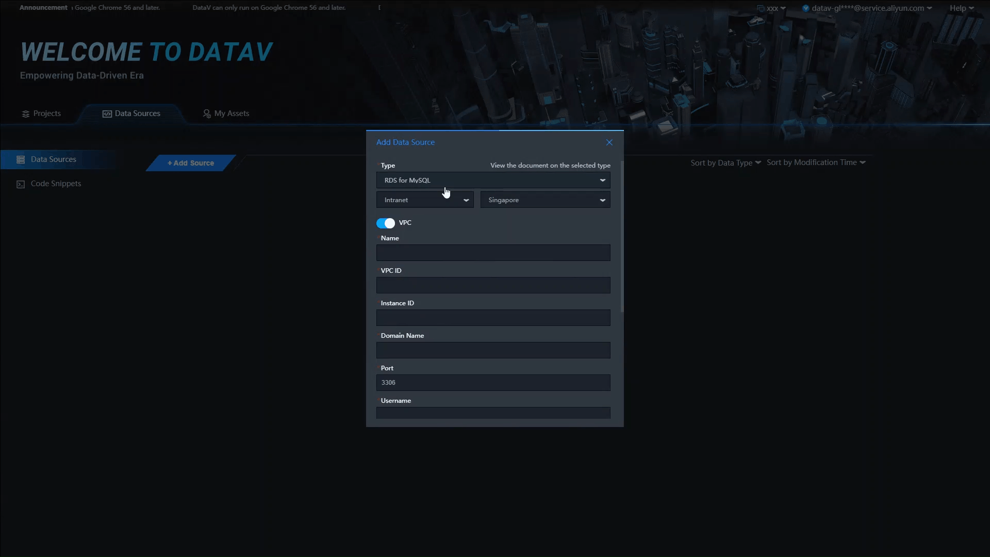Expand the Intranet network dropdown
990x557 pixels.
[x=425, y=200]
